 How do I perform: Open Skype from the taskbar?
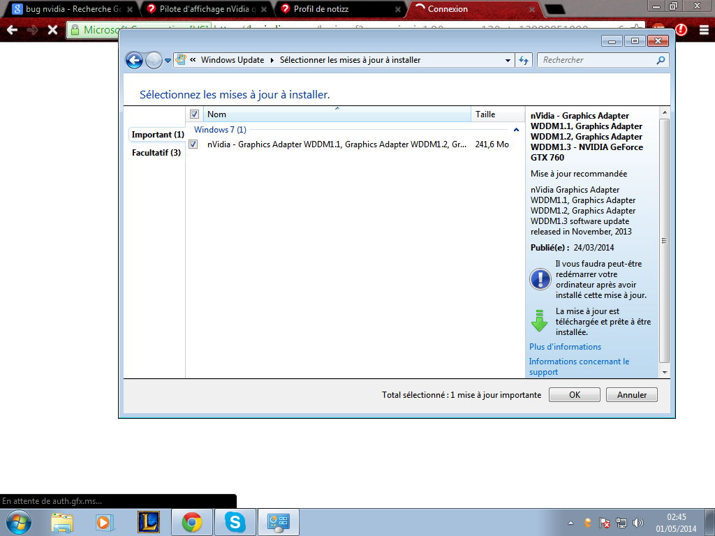(x=235, y=522)
